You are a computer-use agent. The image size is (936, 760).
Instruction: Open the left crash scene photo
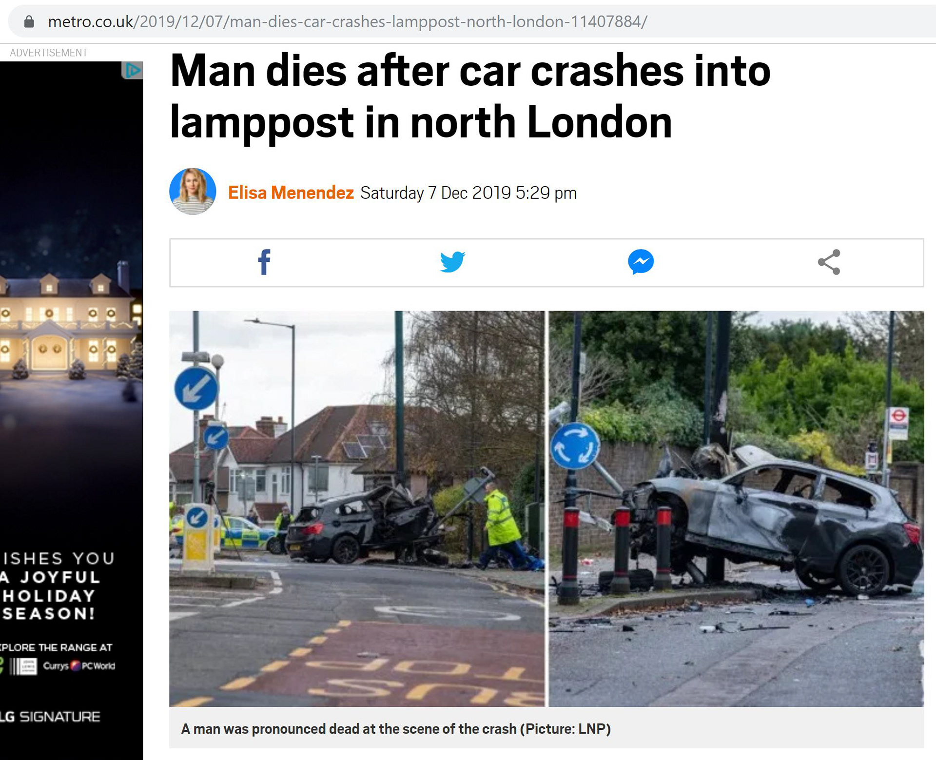[x=357, y=508]
